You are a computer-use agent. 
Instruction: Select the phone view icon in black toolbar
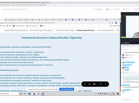pyautogui.click(x=85, y=84)
